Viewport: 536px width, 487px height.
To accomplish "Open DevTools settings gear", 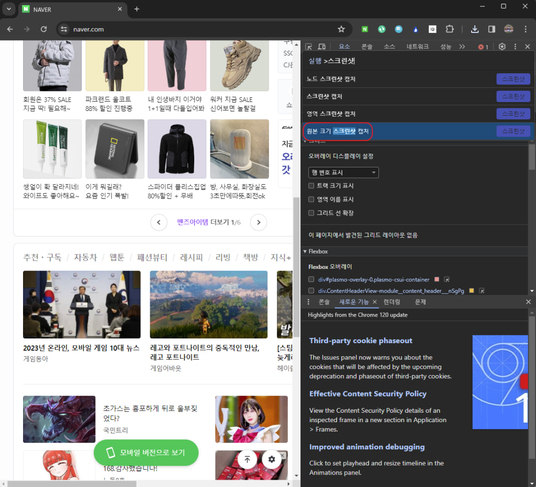I will pos(502,47).
